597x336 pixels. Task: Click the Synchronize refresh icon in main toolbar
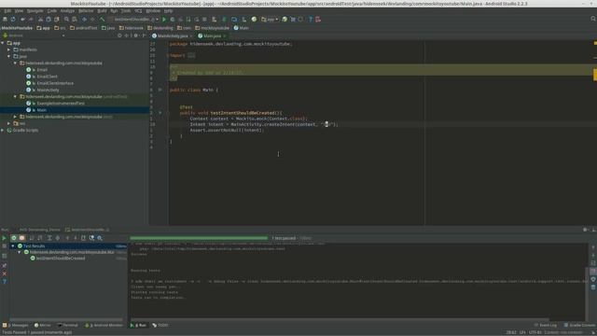(x=13, y=19)
